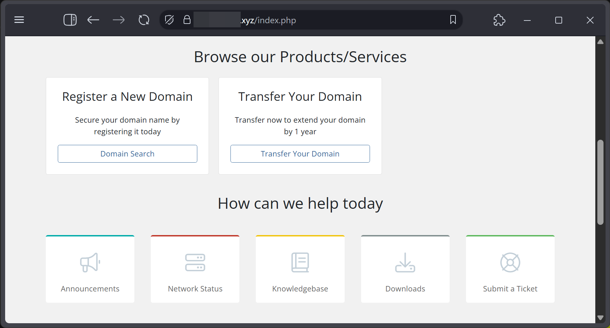Screen dimensions: 610x328
Task: Close the browser window
Action: [590, 20]
